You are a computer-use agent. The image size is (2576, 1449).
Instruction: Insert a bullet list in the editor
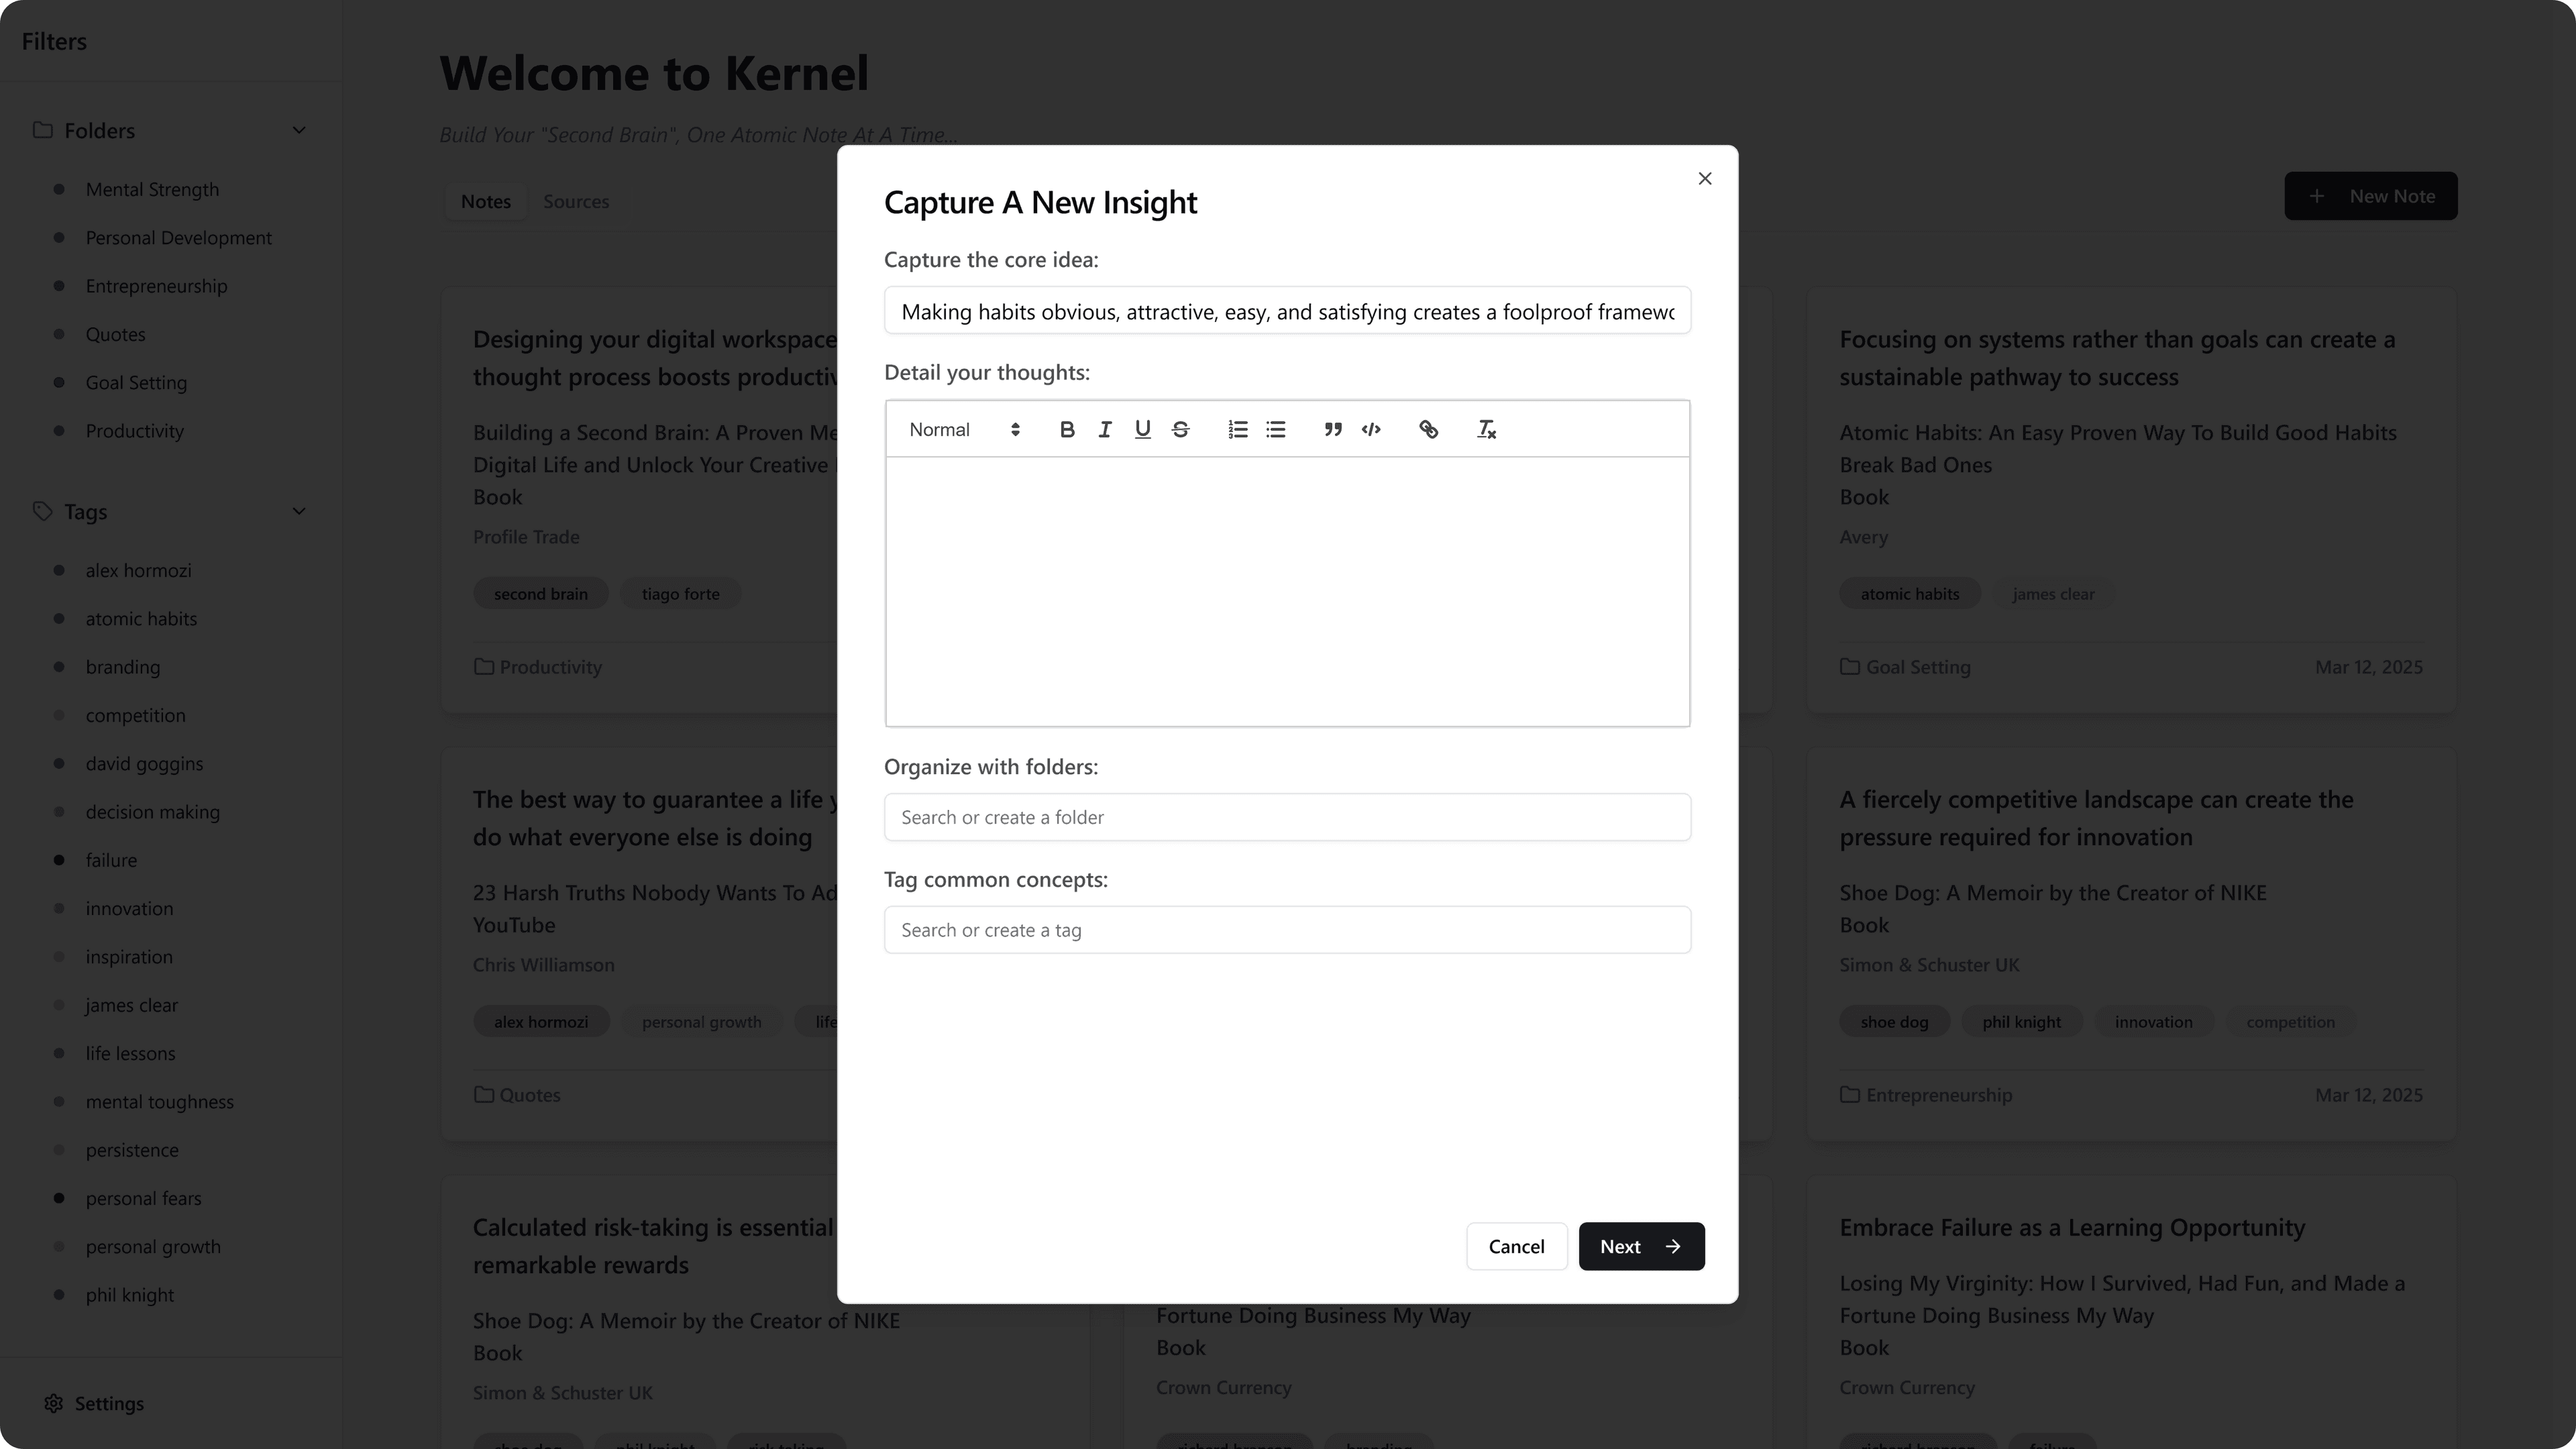(1276, 429)
